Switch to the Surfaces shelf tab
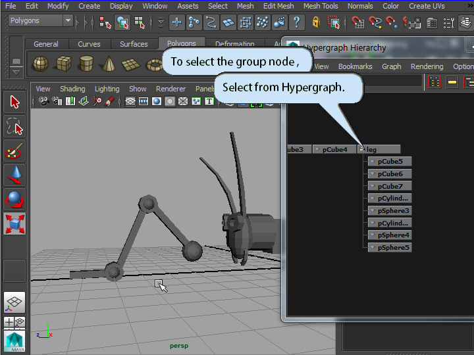This screenshot has height=355, width=474. pyautogui.click(x=134, y=44)
